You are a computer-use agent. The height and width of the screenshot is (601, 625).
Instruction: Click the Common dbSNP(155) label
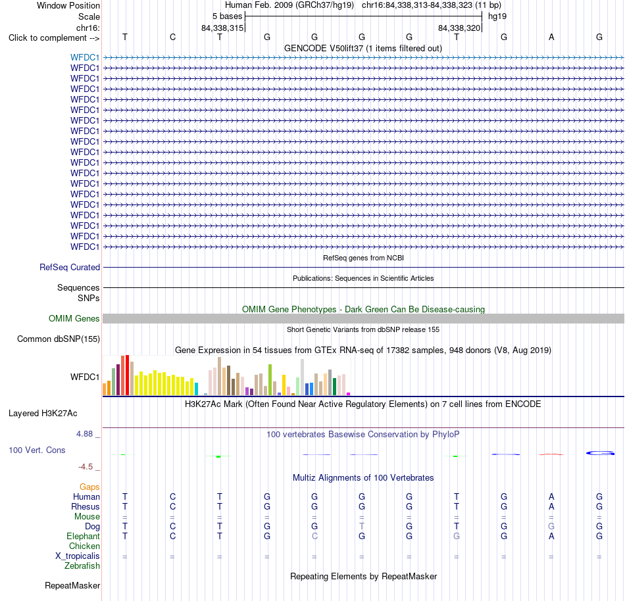click(x=58, y=339)
